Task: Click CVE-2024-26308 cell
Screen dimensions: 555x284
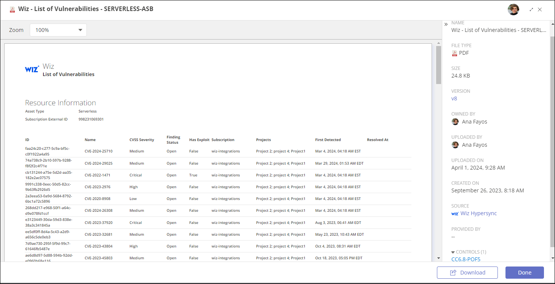Action: click(x=99, y=211)
